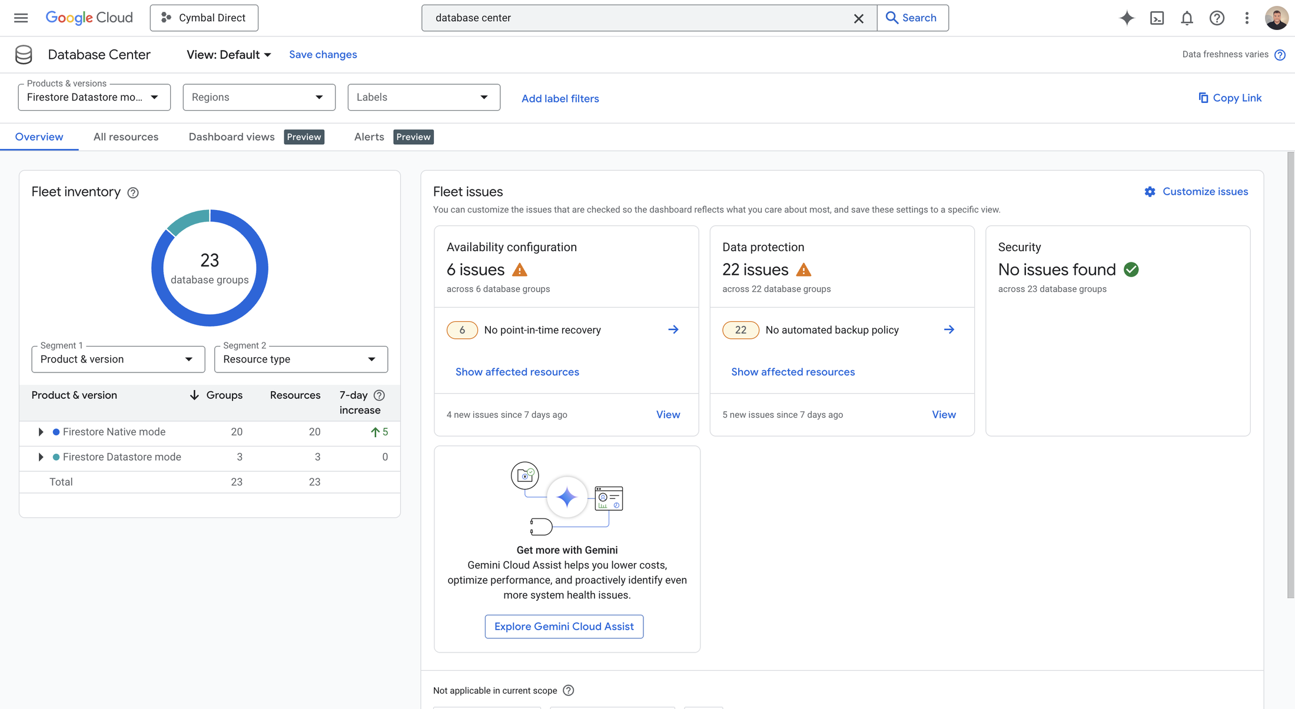This screenshot has height=709, width=1295.
Task: Click the Customize issues gear icon
Action: pos(1150,192)
